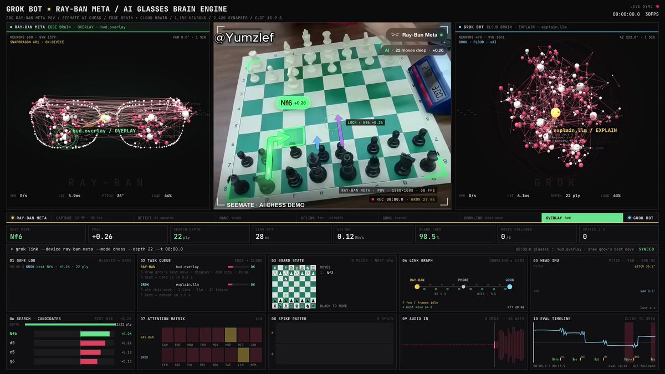This screenshot has height=374, width=665.
Task: Click the Nf6 marker on eval timeline
Action: (x=555, y=359)
